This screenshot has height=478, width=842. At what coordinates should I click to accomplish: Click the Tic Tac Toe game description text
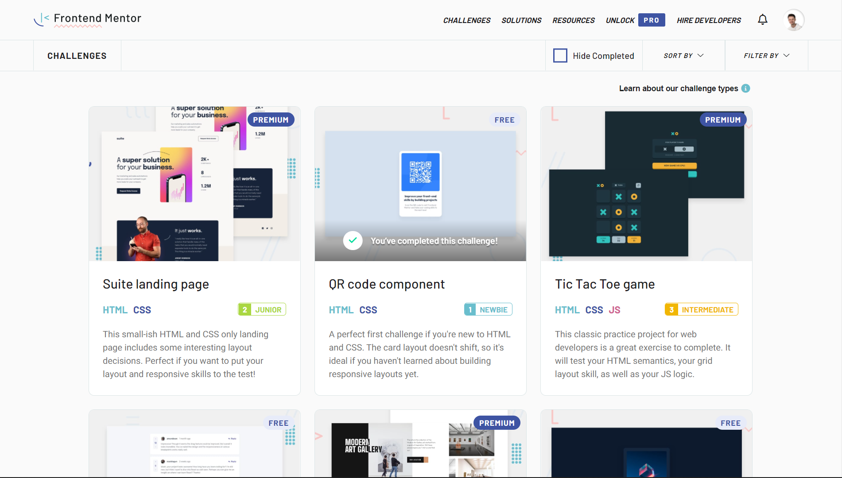click(x=643, y=354)
